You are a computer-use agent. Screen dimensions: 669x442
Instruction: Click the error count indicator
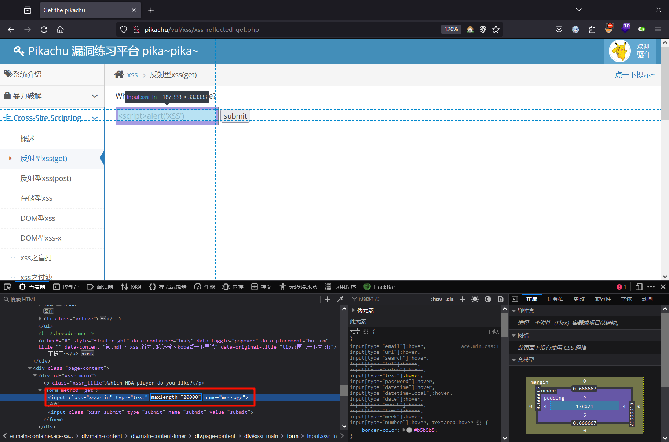(x=621, y=287)
